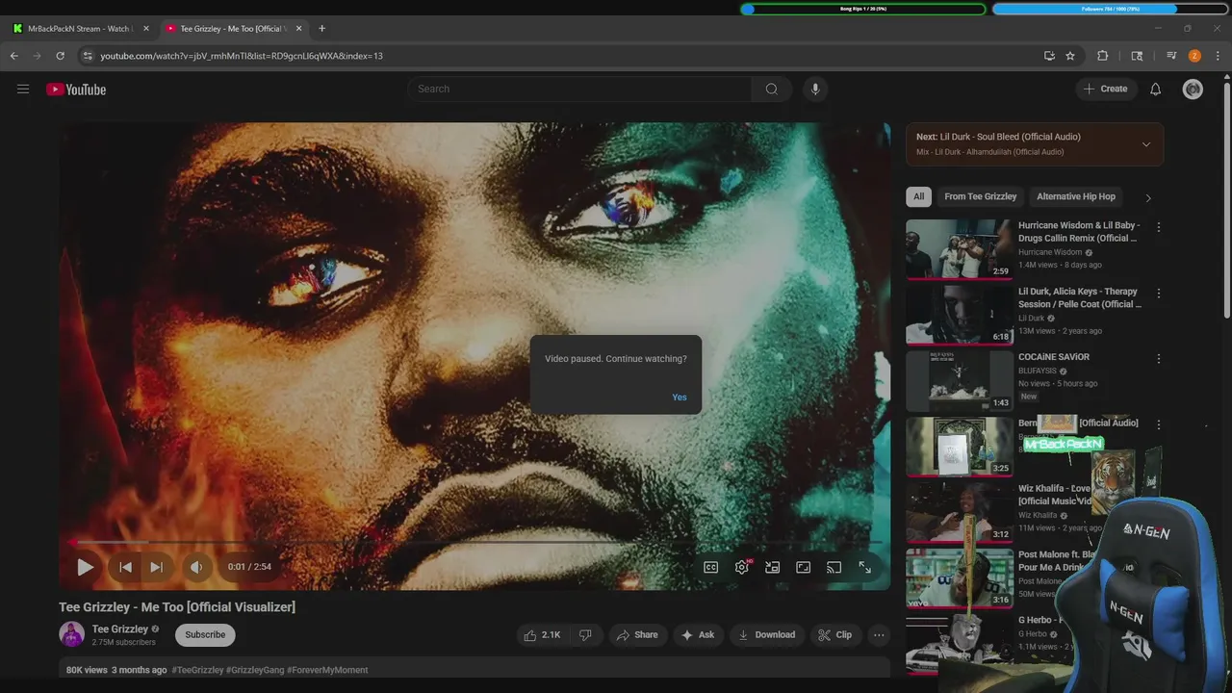Expand the Next: Lil Durk queue panel

(1145, 144)
